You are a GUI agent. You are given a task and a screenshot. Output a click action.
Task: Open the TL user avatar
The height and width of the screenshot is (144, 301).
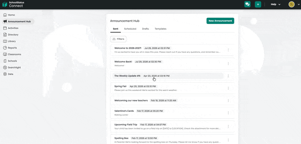point(291,4)
